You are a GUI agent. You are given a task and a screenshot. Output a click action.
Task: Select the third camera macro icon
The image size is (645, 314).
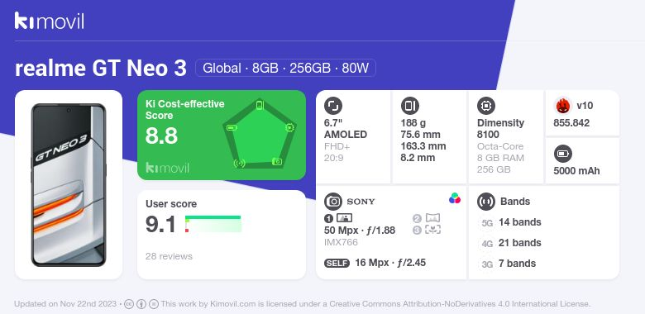click(432, 230)
